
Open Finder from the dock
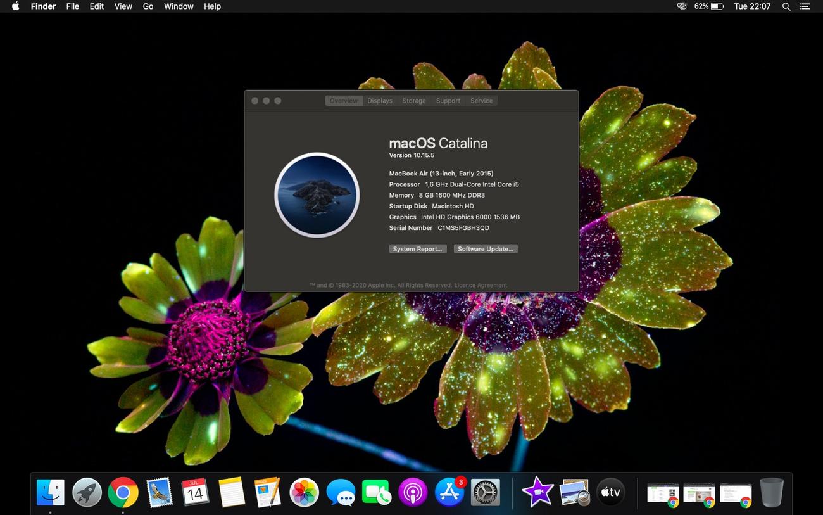point(51,492)
